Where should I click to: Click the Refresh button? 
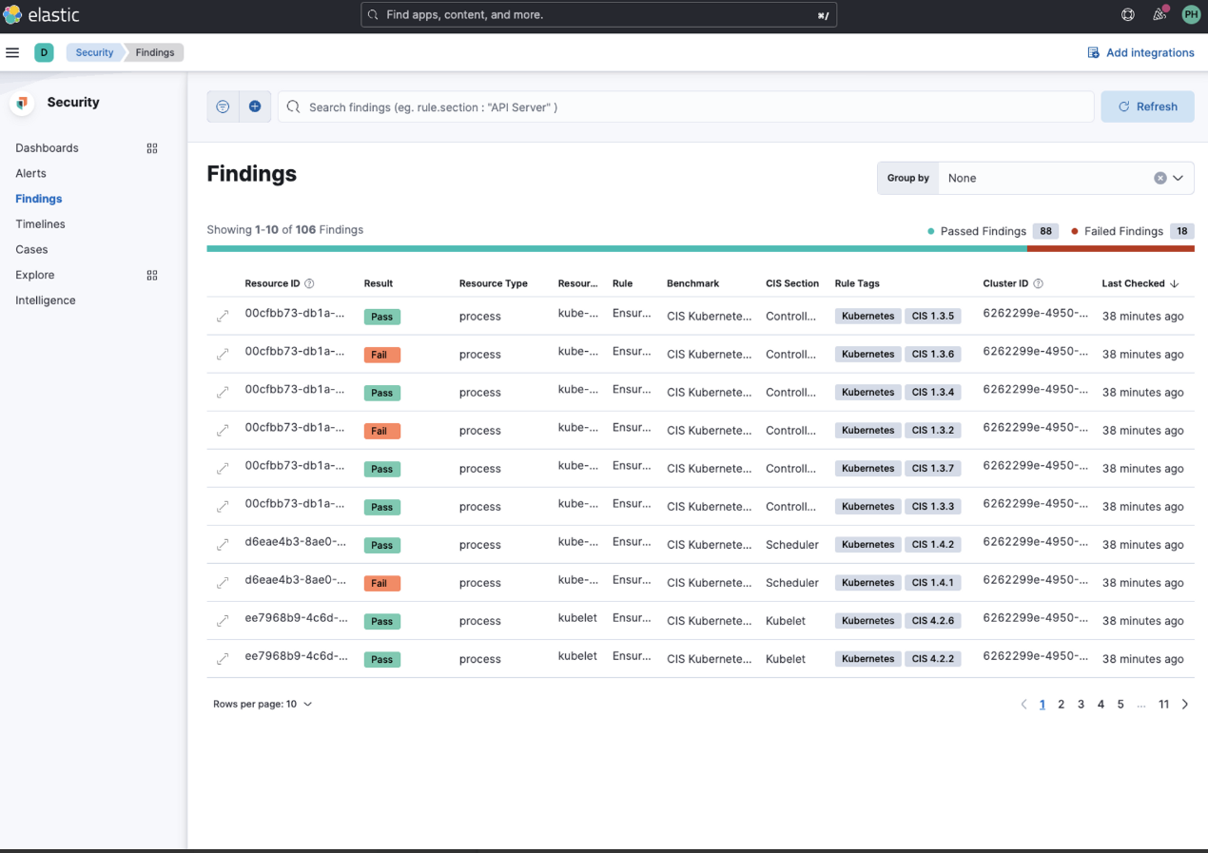tap(1147, 106)
